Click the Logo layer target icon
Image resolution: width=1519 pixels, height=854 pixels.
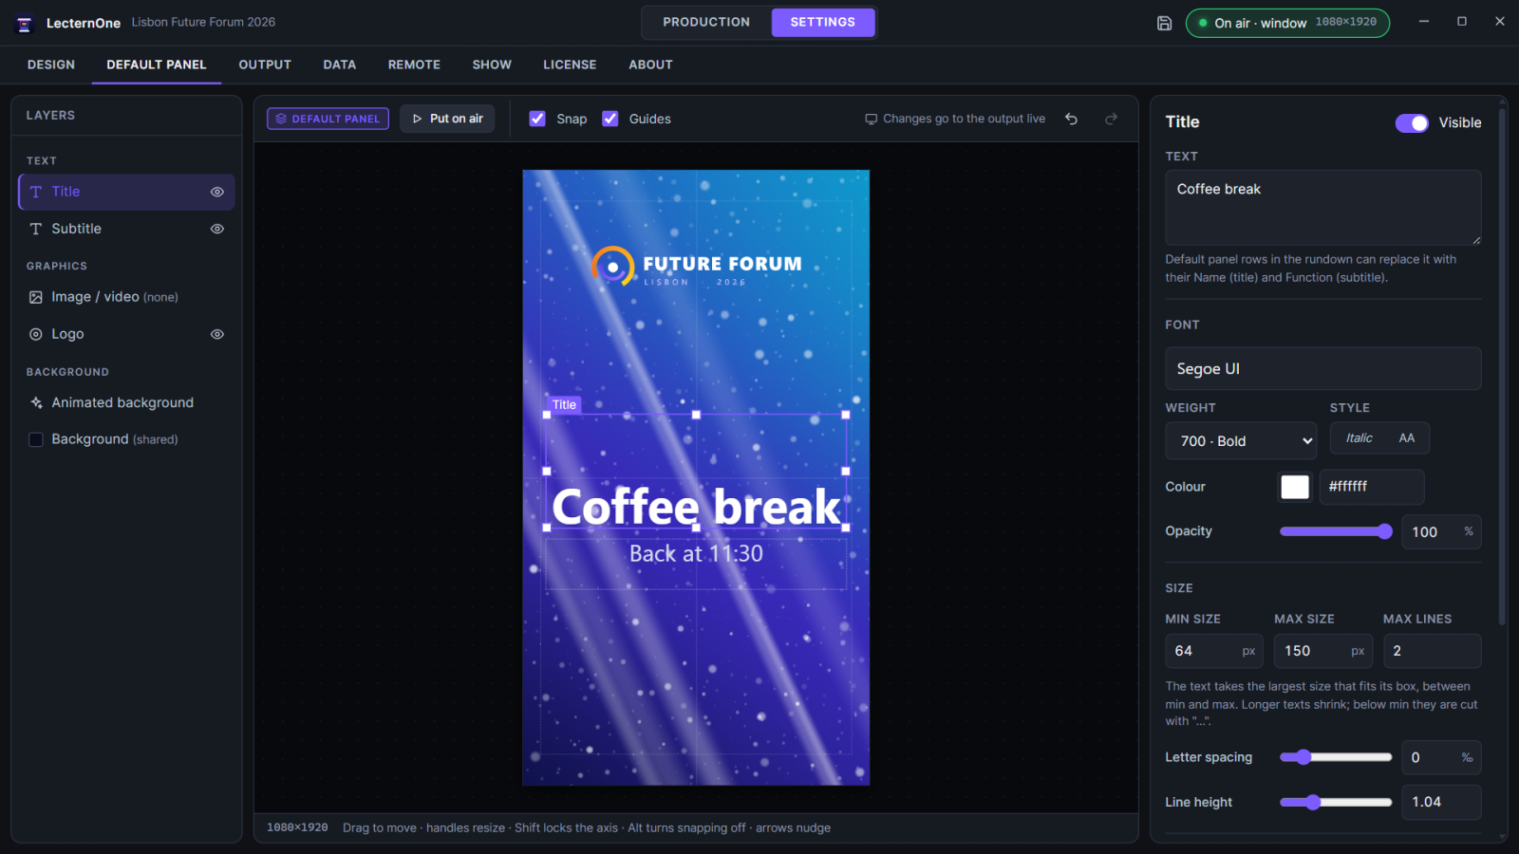tap(36, 334)
